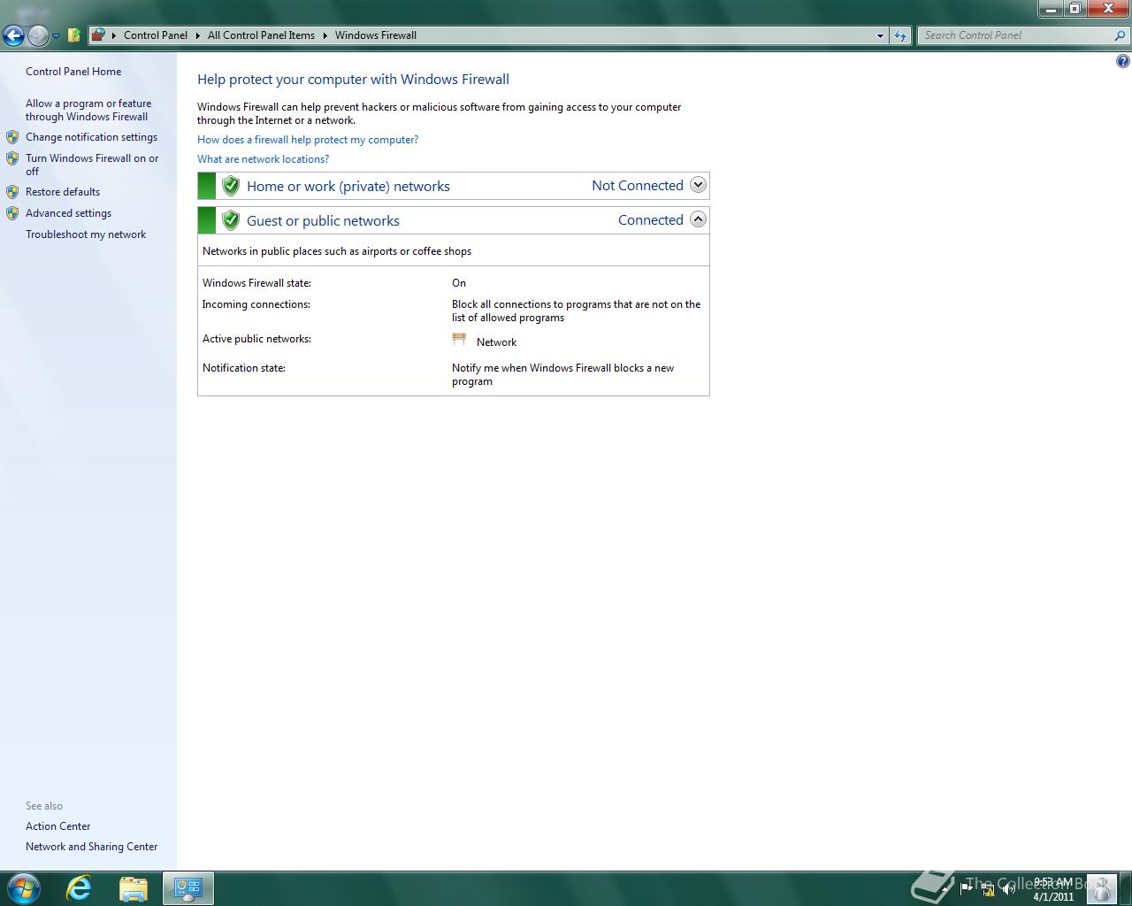Click shield icon beside Change notification settings
The height and width of the screenshot is (906, 1132).
(12, 137)
